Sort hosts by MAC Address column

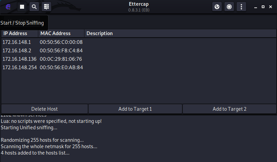61,33
